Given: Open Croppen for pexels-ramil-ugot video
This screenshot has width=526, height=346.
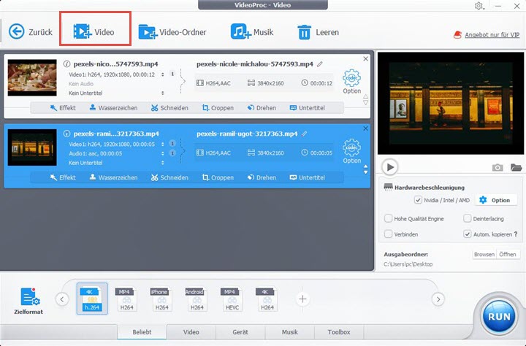Looking at the screenshot, I should tap(218, 177).
